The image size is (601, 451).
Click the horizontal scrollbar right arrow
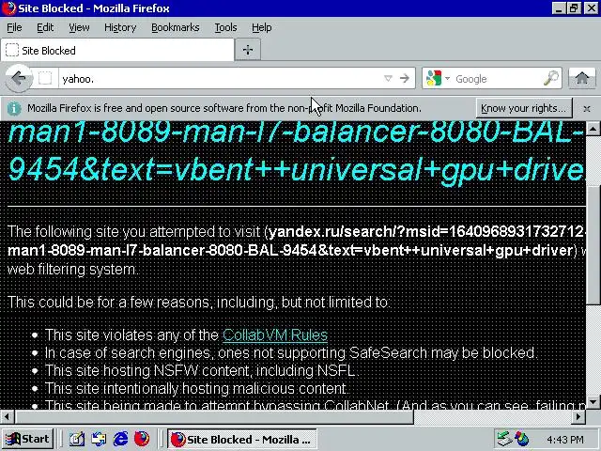pyautogui.click(x=578, y=416)
